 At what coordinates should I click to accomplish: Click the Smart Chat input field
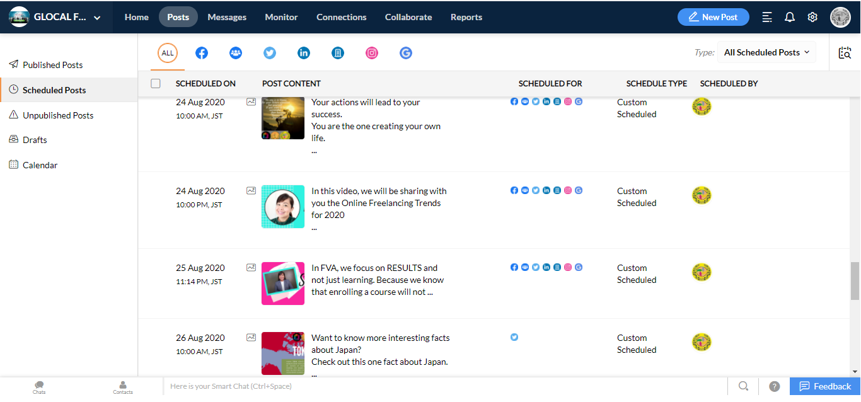(441, 386)
